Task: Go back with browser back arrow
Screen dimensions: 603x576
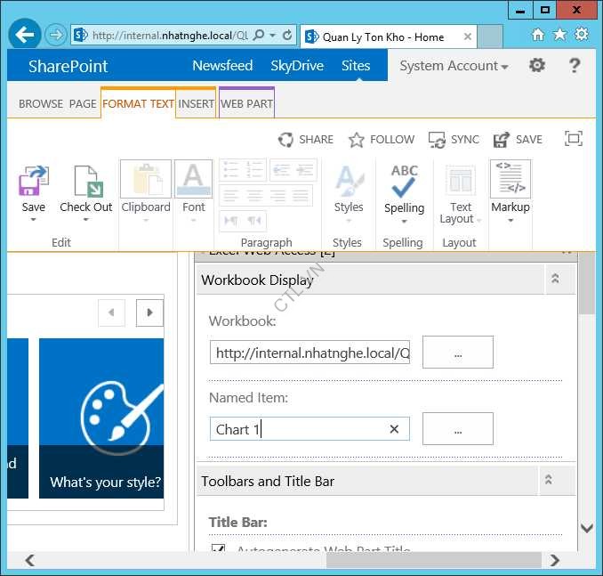Action: click(25, 36)
